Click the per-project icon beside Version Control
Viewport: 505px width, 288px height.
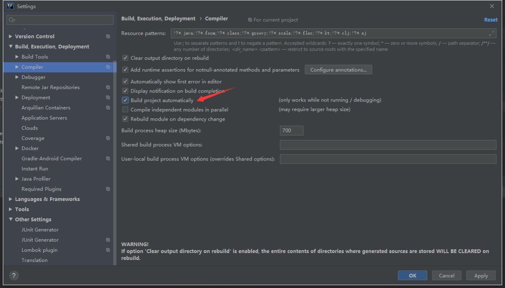pyautogui.click(x=108, y=37)
